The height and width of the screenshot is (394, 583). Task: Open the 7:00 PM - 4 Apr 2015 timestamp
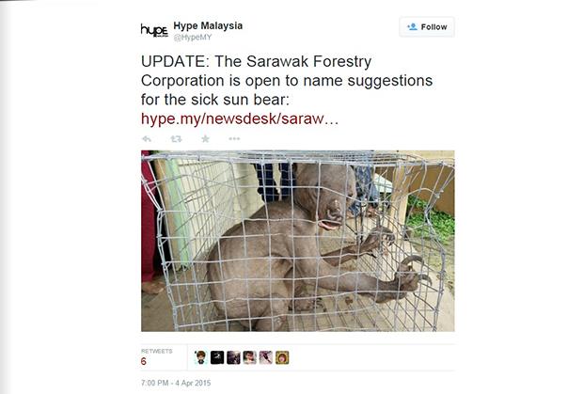(x=176, y=383)
